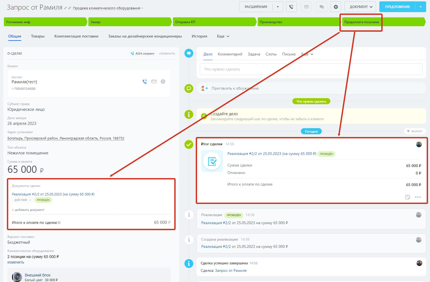The height and width of the screenshot is (282, 430).
Task: Click the blue timeline chat icon beside Дело
Action: pos(189,53)
